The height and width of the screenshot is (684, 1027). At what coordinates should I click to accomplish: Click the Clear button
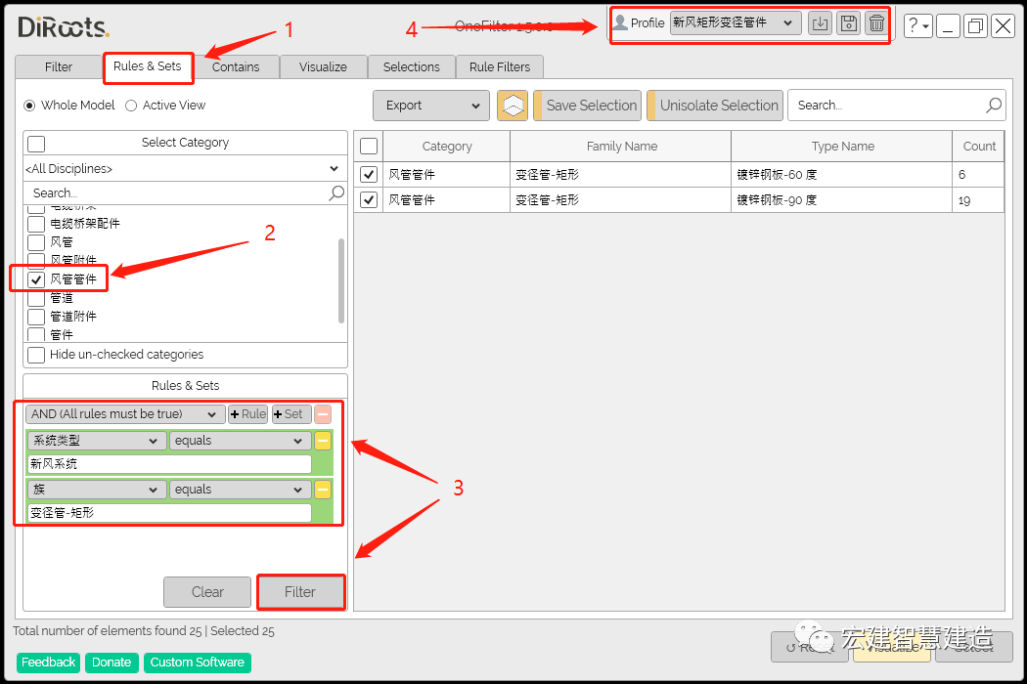tap(207, 592)
